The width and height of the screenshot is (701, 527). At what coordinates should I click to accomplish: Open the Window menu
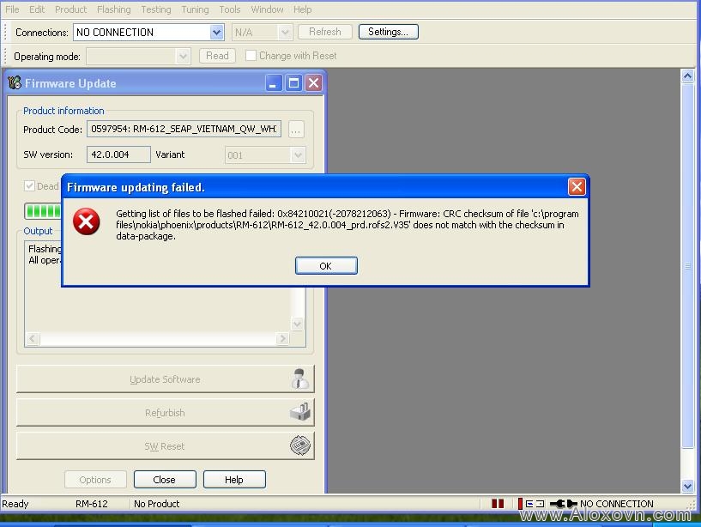point(267,9)
